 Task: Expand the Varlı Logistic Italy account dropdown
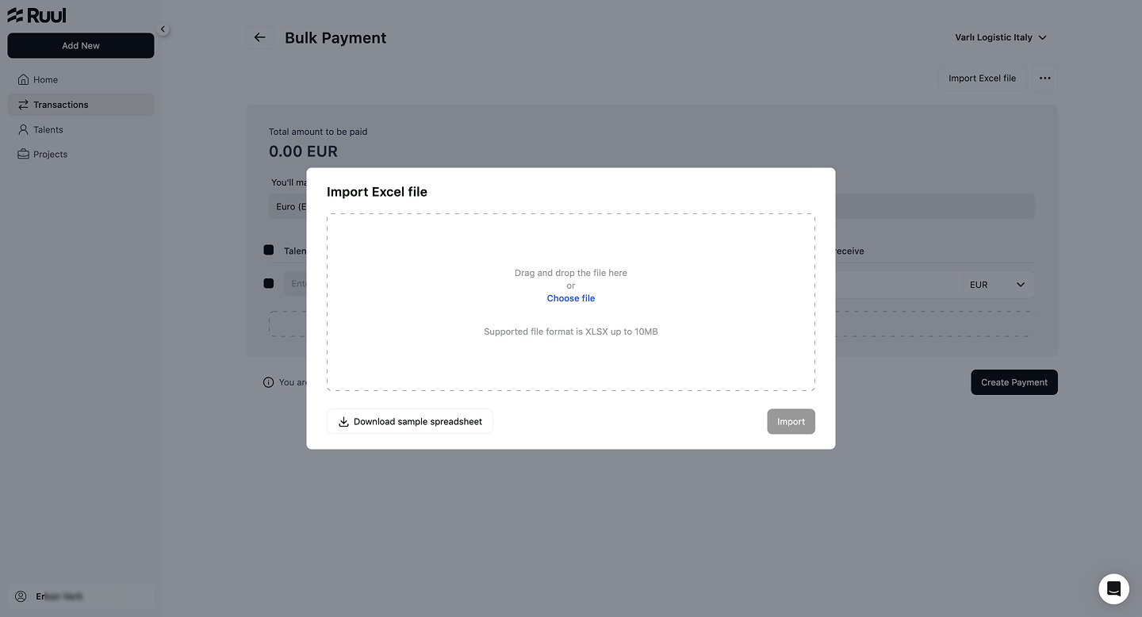point(1001,37)
